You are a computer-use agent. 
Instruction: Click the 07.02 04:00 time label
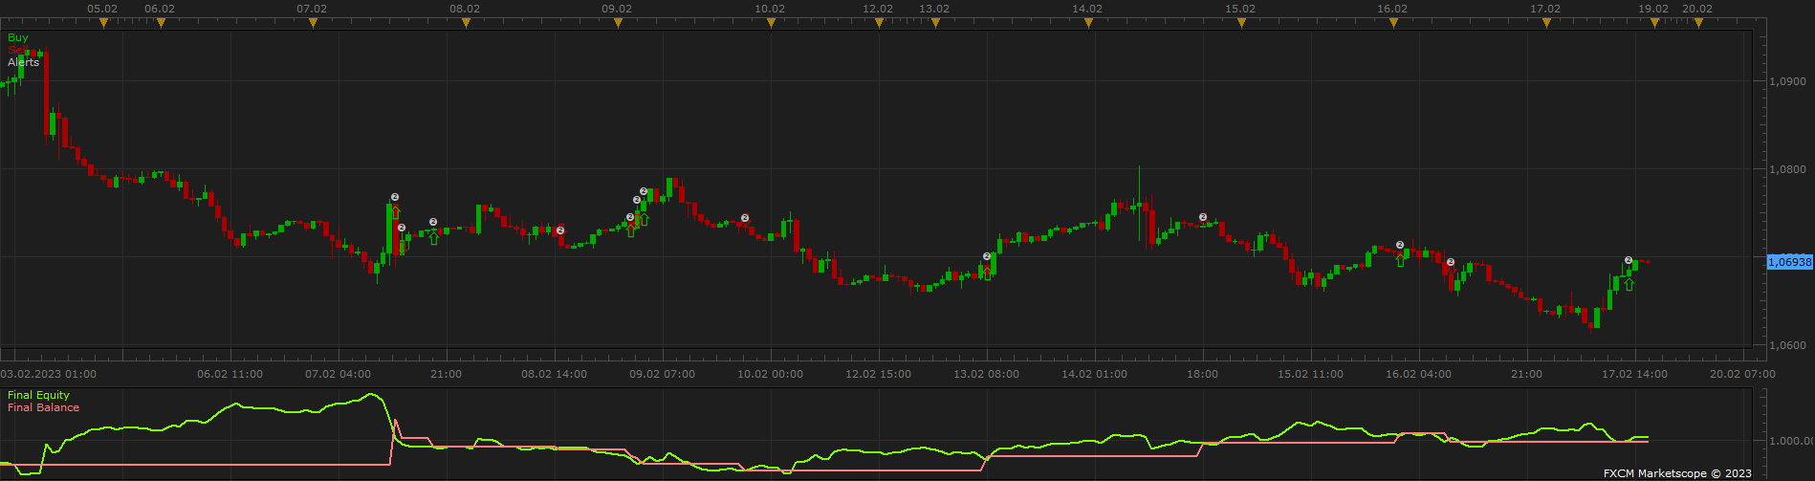[x=339, y=374]
